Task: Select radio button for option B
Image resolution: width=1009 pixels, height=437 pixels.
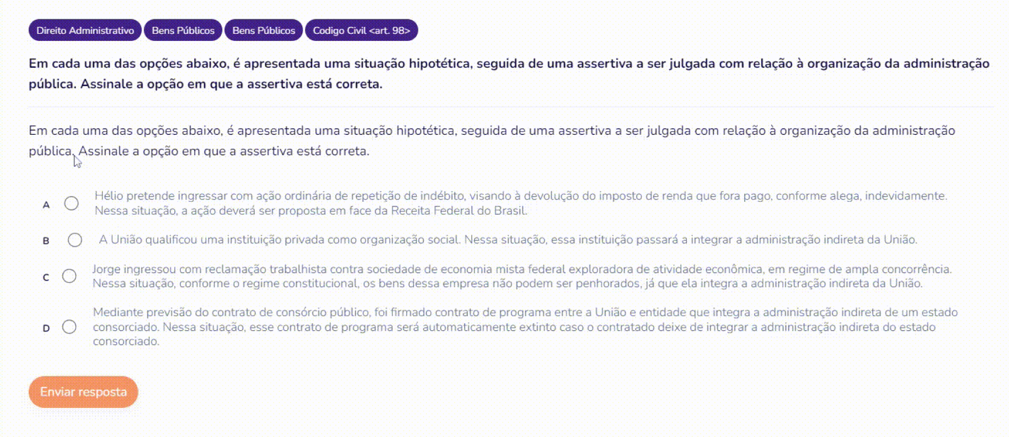Action: click(75, 240)
